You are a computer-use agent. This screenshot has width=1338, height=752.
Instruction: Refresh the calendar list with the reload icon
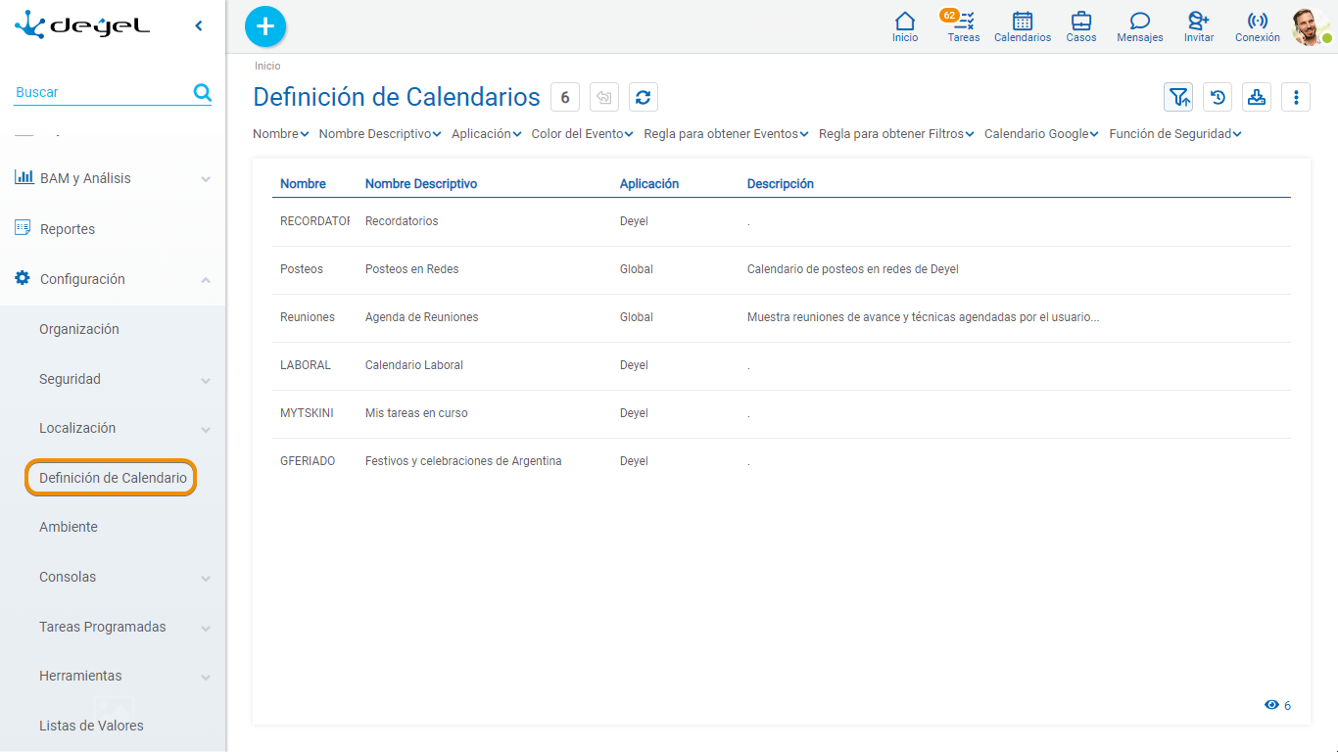(x=643, y=97)
